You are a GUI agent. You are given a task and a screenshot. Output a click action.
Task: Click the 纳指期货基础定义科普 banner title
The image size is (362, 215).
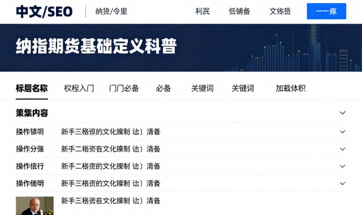[x=96, y=46]
